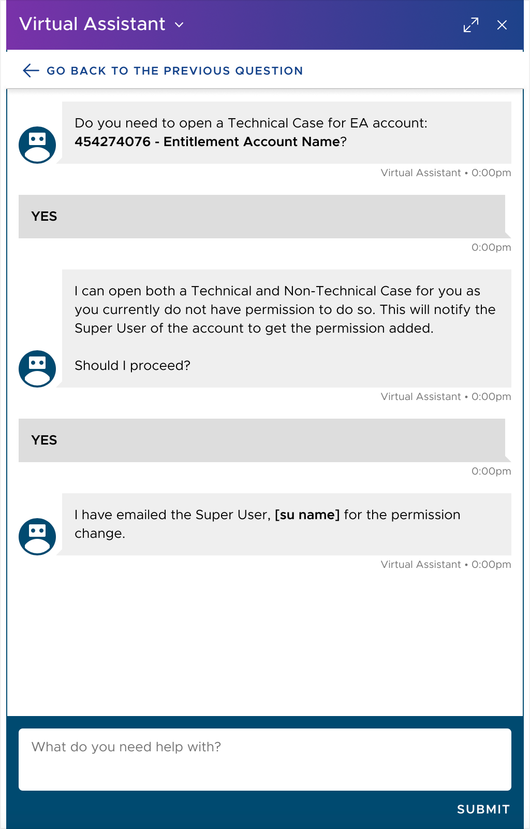Select the first YES reply bubble
This screenshot has height=829, width=530.
[262, 217]
